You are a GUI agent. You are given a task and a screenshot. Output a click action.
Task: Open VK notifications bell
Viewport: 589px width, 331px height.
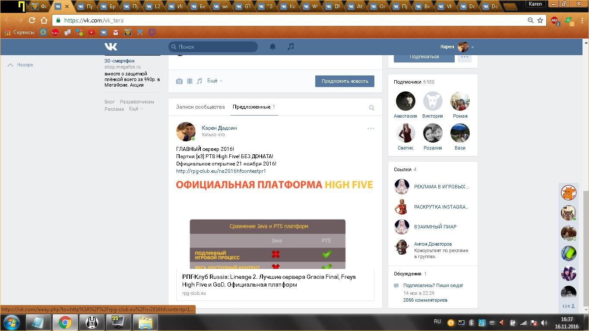272,47
